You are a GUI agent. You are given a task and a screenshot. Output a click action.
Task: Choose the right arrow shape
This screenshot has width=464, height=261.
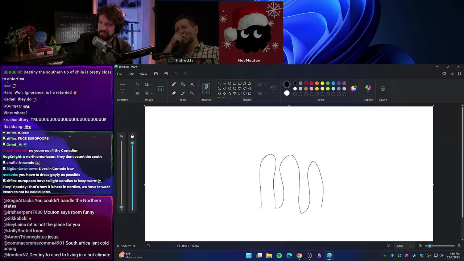tap(240, 88)
